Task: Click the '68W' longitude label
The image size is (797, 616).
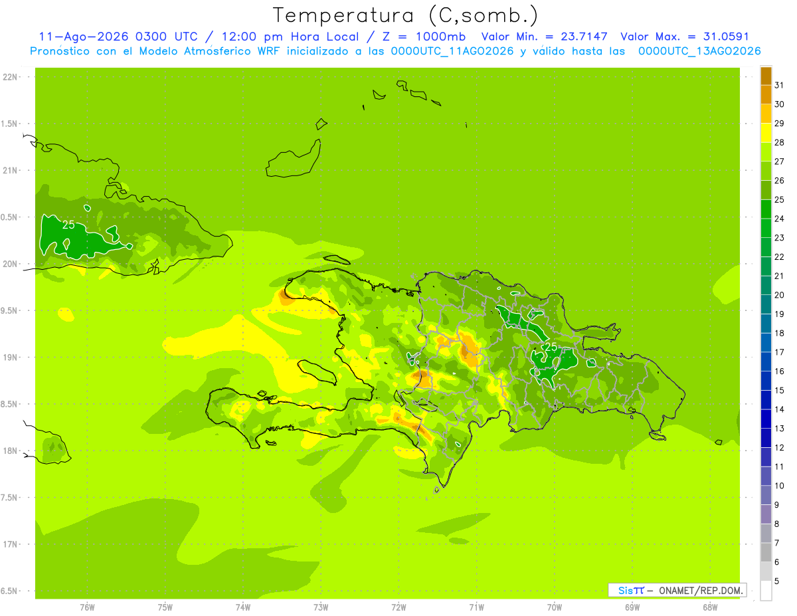Action: (710, 607)
